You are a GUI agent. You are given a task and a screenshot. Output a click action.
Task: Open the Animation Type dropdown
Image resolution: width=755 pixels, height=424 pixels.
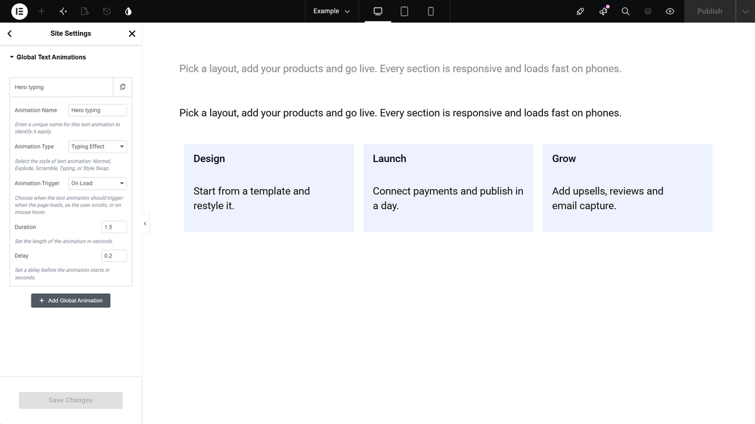(x=98, y=146)
